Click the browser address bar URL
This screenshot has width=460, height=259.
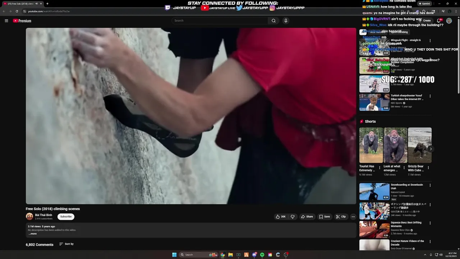point(49,11)
